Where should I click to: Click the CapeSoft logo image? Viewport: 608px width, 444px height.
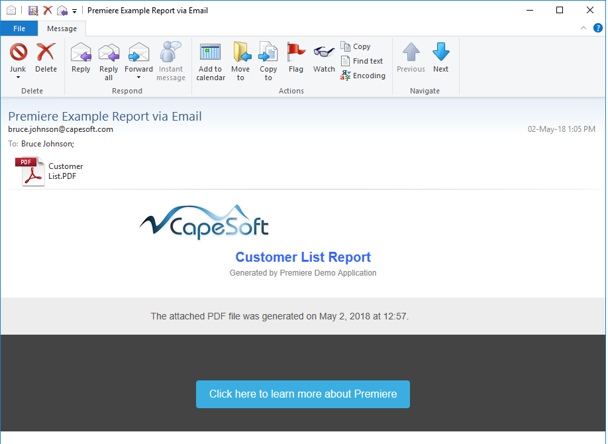tap(204, 222)
